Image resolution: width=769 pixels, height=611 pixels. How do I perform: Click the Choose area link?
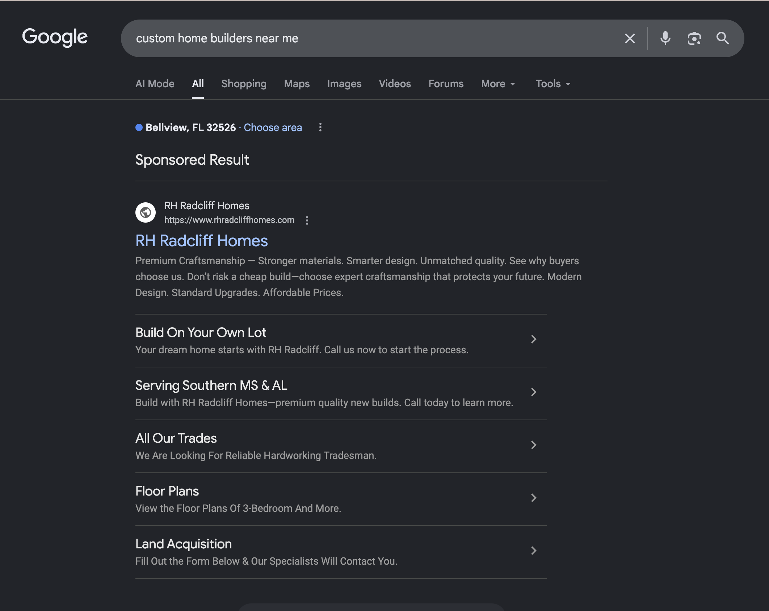273,127
